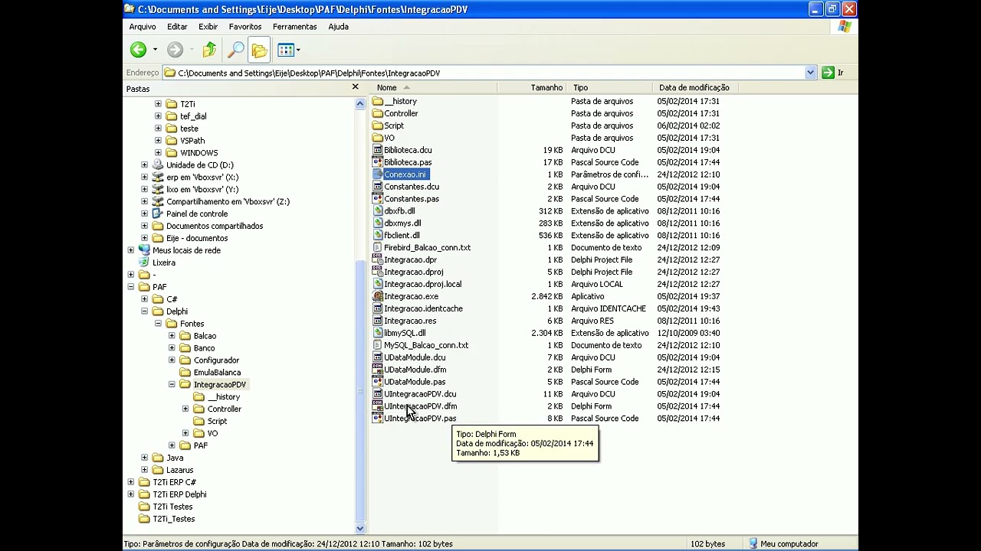Sort by Data de modificação column
Image resolution: width=981 pixels, height=551 pixels.
coord(696,87)
